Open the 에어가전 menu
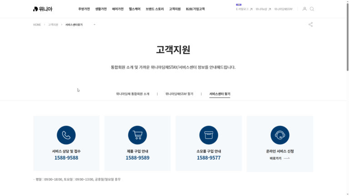 118,9
